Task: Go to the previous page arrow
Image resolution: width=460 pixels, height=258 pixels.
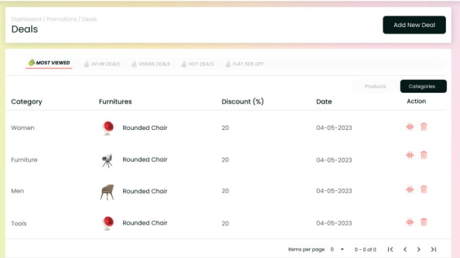Action: [x=405, y=249]
